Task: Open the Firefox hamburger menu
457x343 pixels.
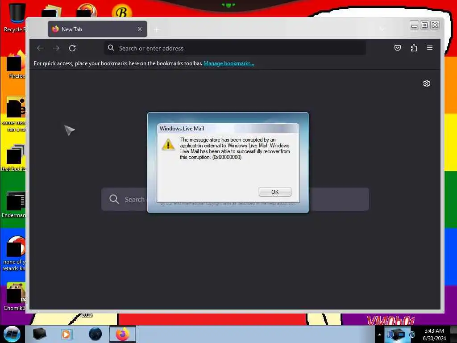Action: point(430,48)
